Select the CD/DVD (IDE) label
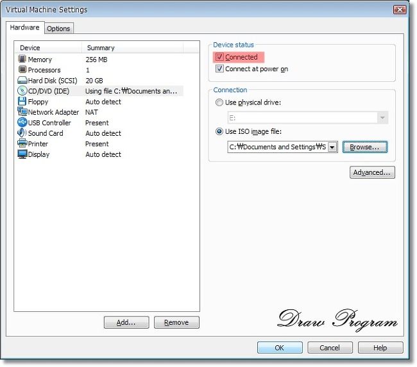417x367 pixels. 49,91
